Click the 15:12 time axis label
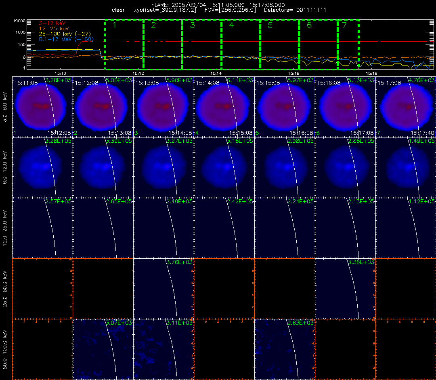Viewport: 436px width, 380px height. coord(138,74)
